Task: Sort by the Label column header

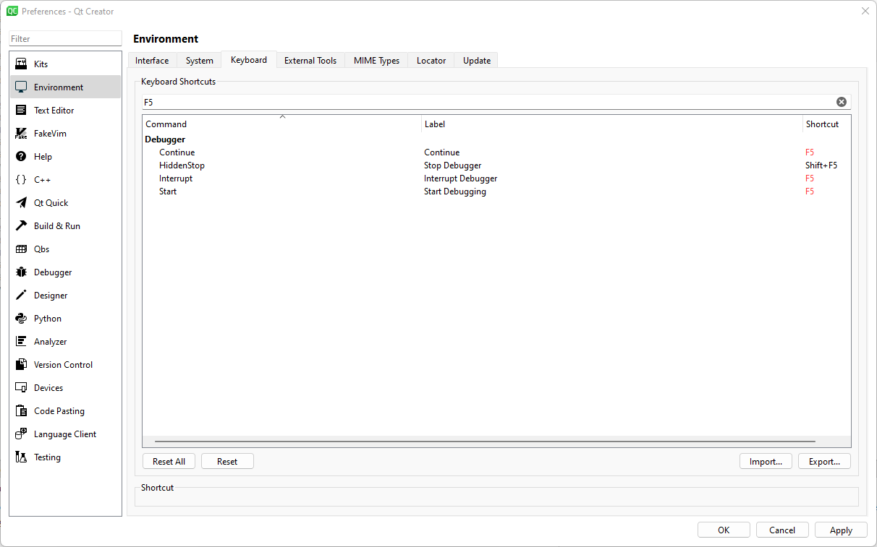Action: click(x=612, y=124)
